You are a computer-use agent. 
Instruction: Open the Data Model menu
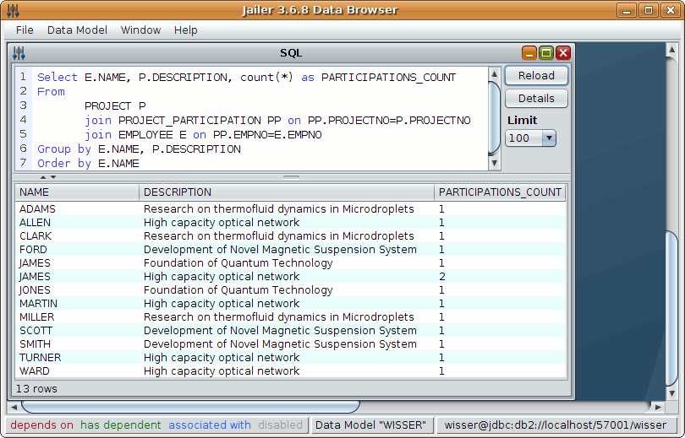[77, 30]
